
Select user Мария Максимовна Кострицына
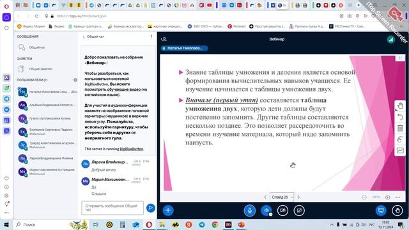pos(47,172)
